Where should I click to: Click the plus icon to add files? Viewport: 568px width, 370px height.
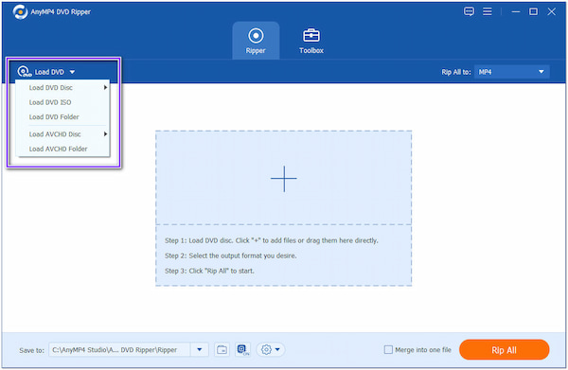[284, 179]
